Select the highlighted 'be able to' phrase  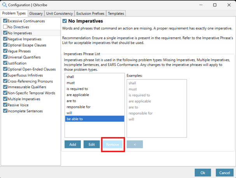(x=94, y=119)
